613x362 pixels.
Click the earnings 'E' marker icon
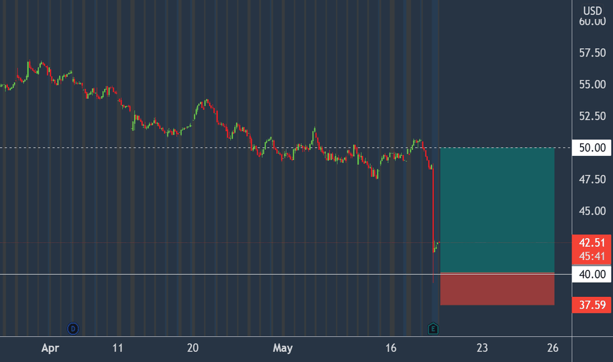coord(433,328)
